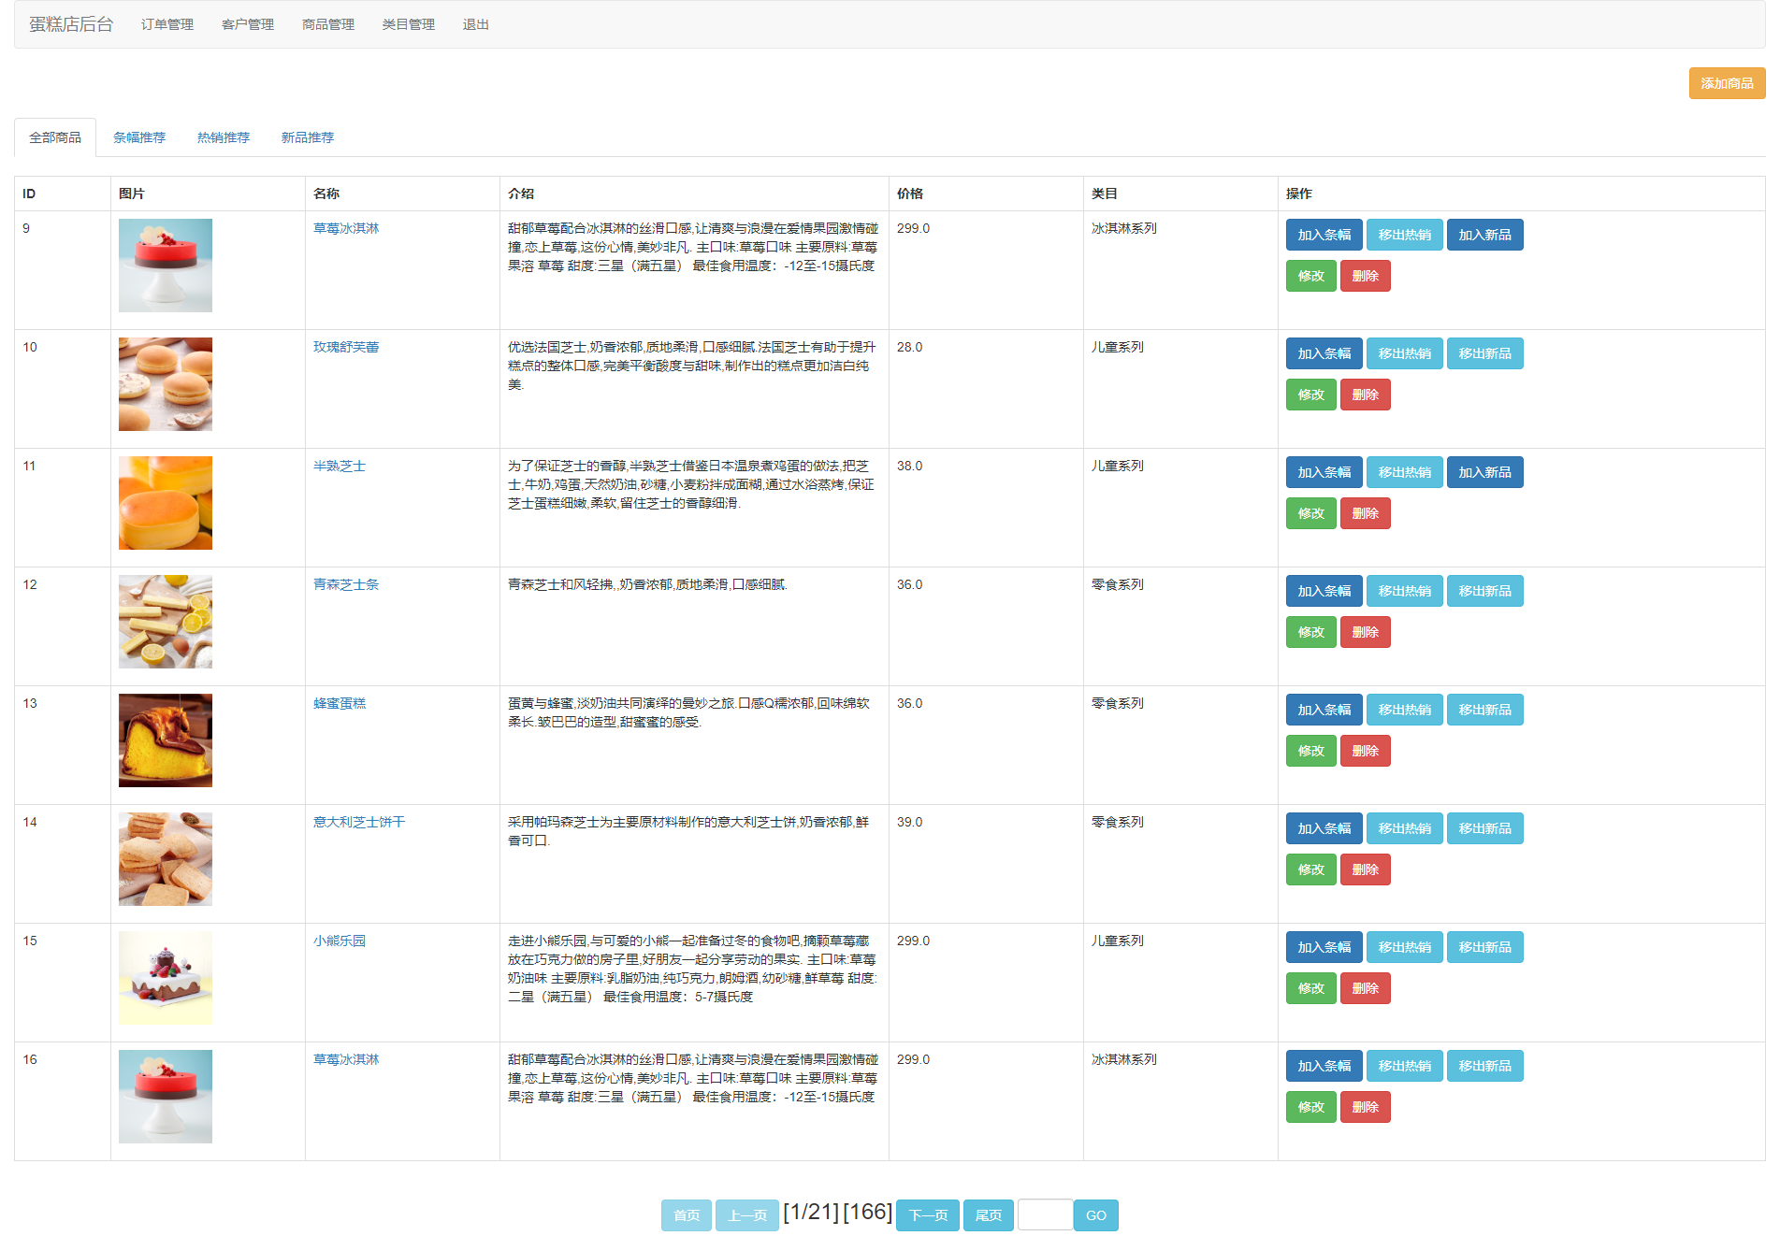Image resolution: width=1780 pixels, height=1250 pixels.
Task: Go to 类目管理 page
Action: pos(408,24)
